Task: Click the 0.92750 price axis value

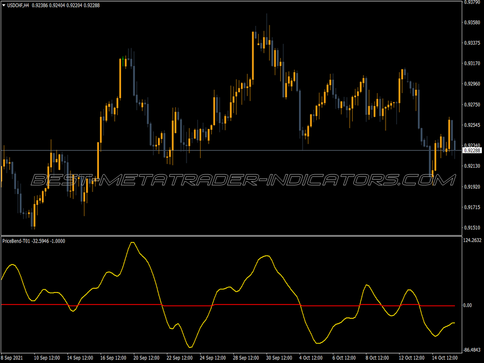Action: pos(472,105)
